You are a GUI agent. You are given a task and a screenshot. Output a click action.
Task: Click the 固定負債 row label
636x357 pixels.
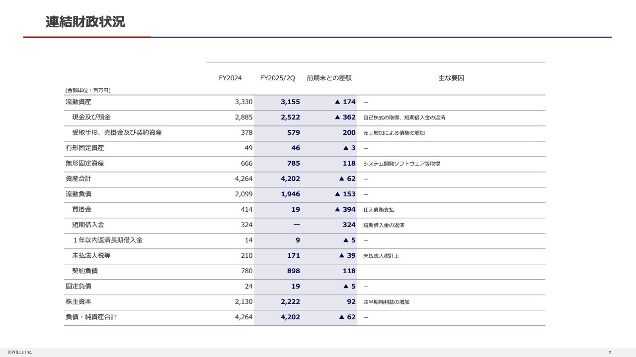click(x=78, y=287)
